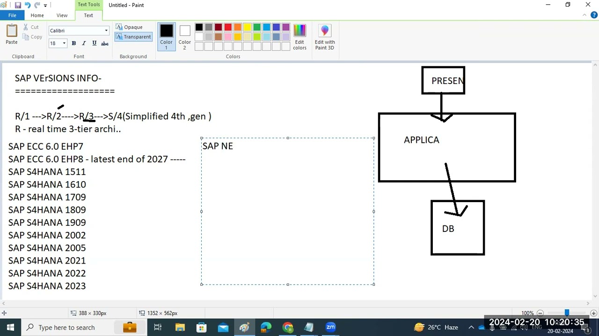This screenshot has width=599, height=336.
Task: Switch to the View tab
Action: [62, 15]
